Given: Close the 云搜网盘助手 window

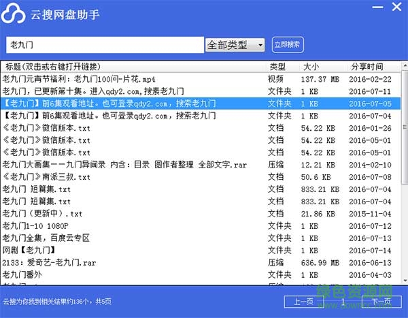Looking at the screenshot, I should pos(396,7).
